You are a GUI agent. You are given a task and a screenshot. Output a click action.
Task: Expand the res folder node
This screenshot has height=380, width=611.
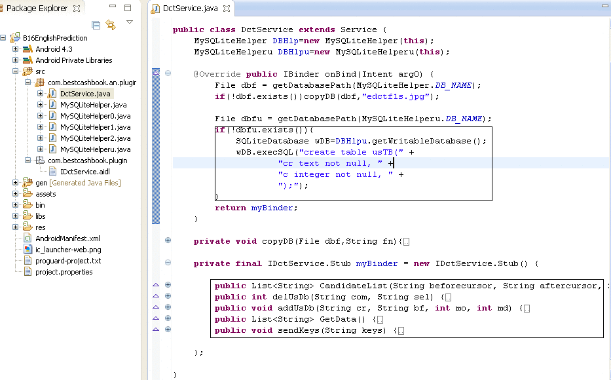click(15, 227)
